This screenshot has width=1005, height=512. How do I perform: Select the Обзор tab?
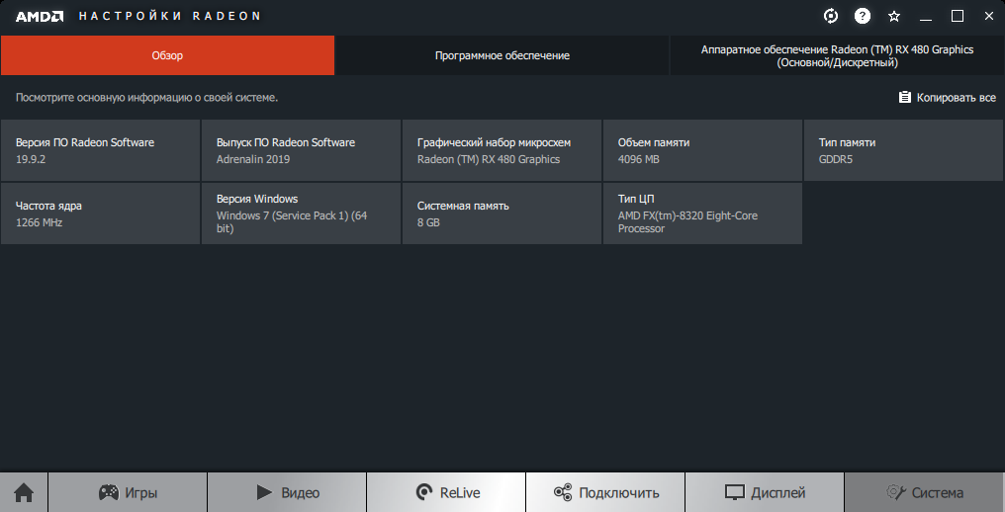click(x=167, y=55)
